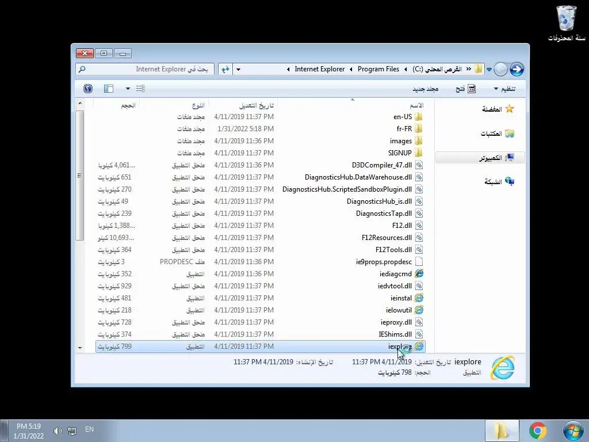Click scroll up arrow of file list
589x442 pixels.
click(x=79, y=103)
